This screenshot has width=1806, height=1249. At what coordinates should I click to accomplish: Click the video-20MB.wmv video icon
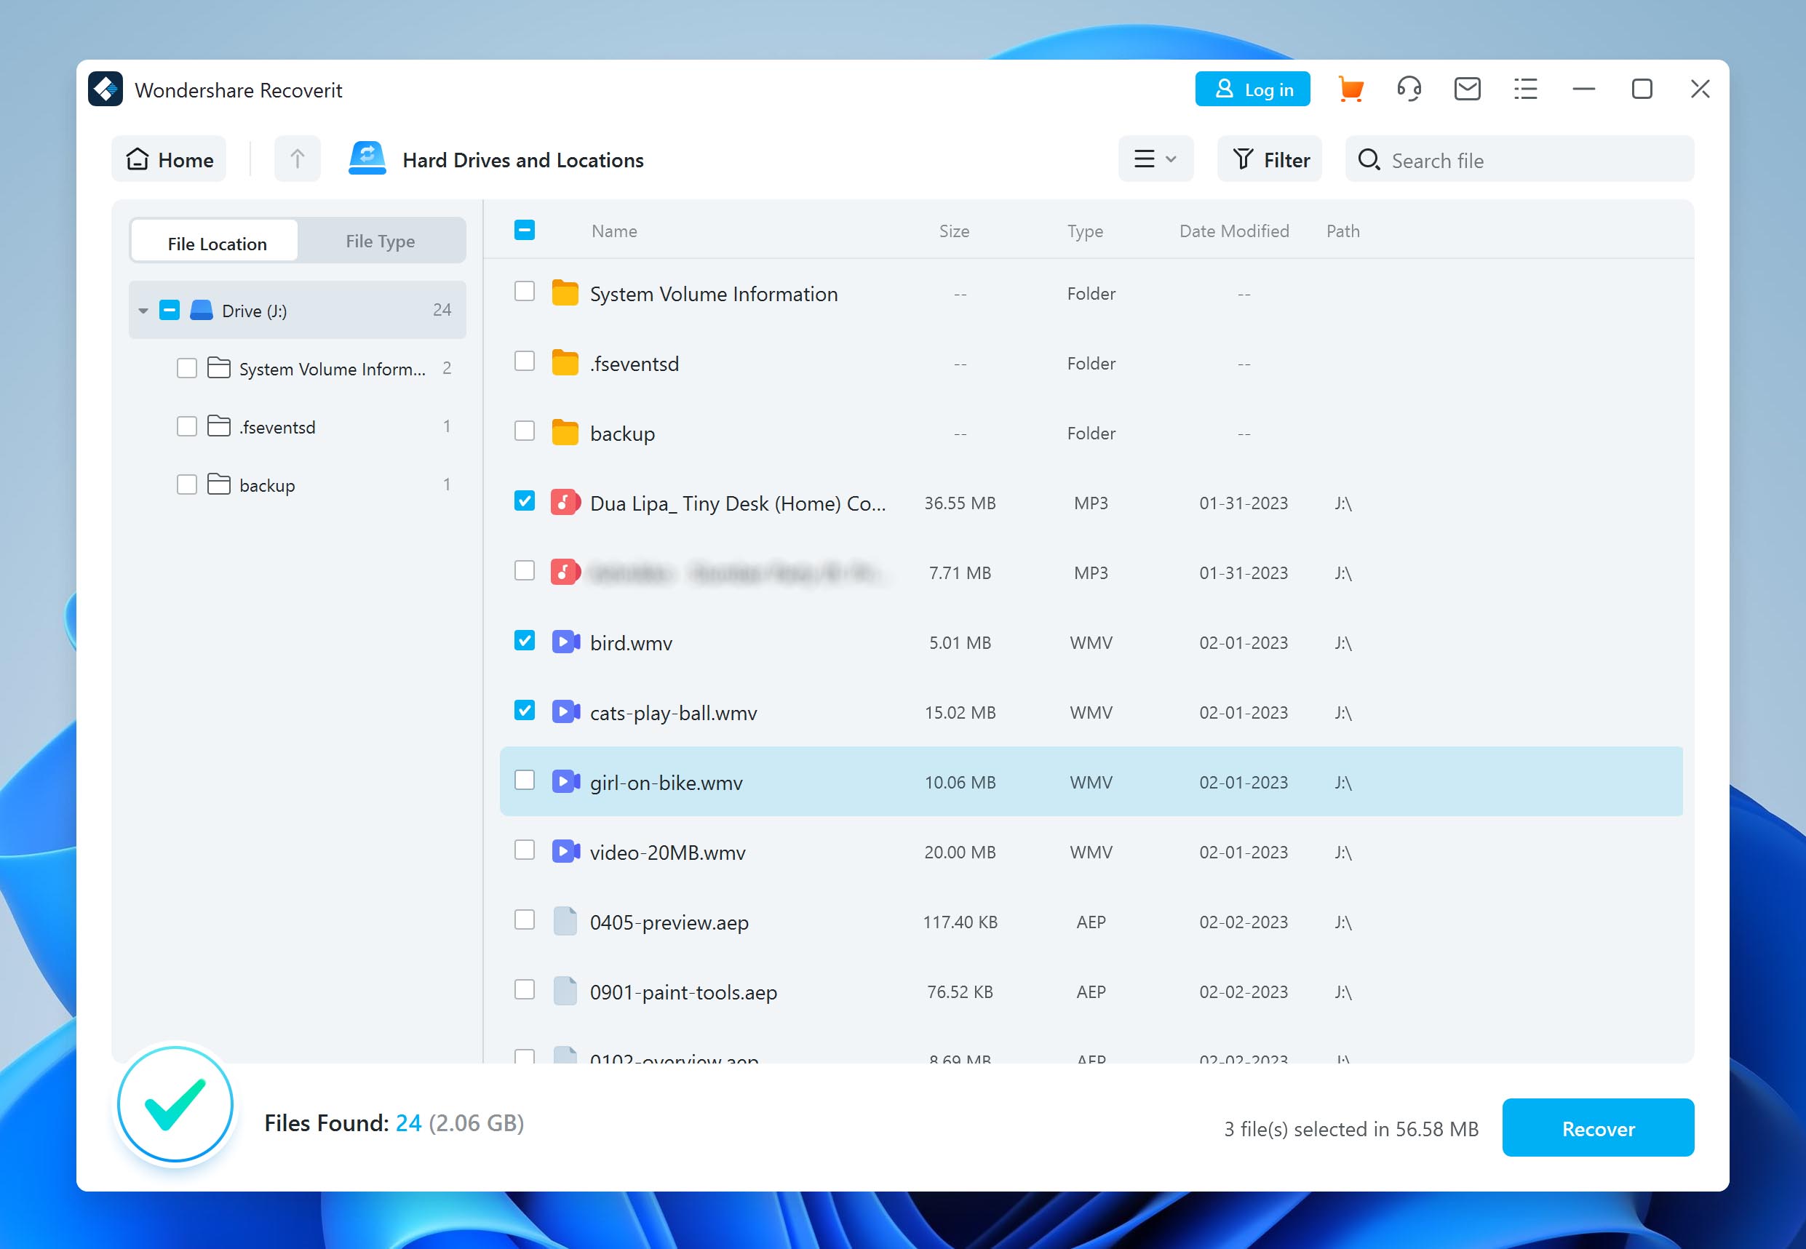565,850
